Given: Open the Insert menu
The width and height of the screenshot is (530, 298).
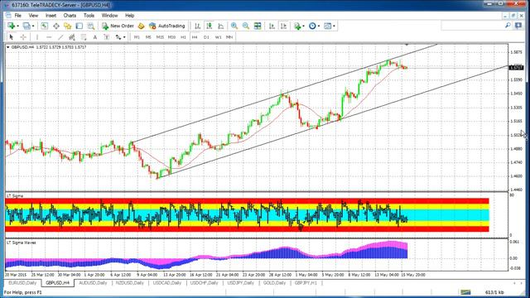Looking at the screenshot, I should click(51, 16).
